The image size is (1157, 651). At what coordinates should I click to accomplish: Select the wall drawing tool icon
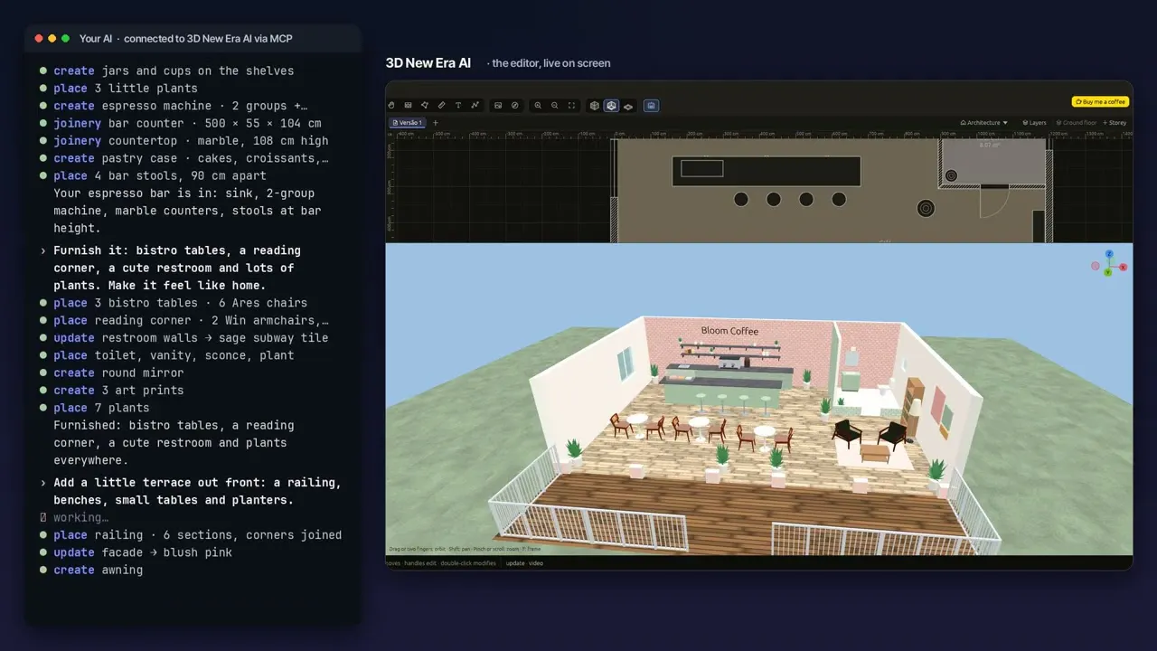coord(408,105)
